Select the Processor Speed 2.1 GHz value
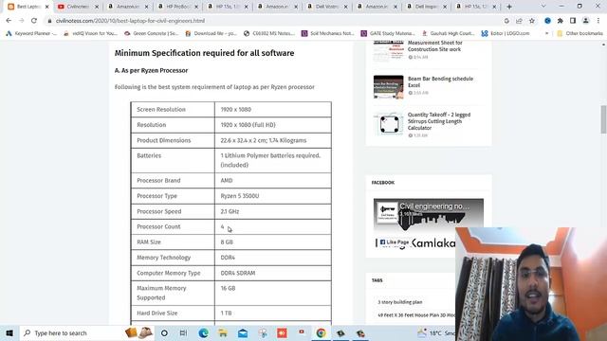The height and width of the screenshot is (341, 607). [x=230, y=211]
